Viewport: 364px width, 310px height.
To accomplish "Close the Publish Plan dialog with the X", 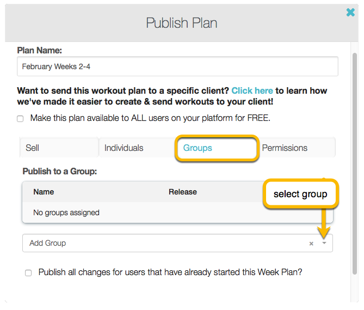I will [x=350, y=12].
